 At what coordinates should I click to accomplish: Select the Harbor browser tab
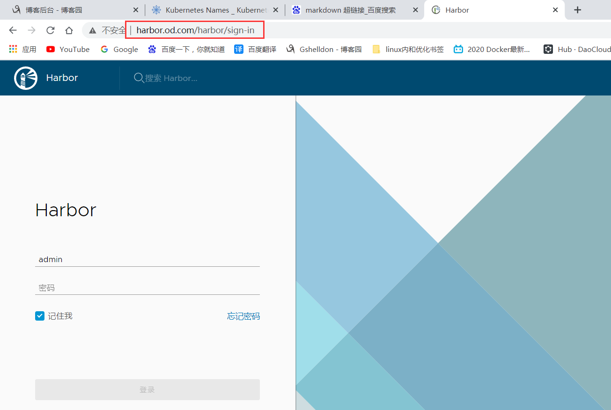(494, 10)
